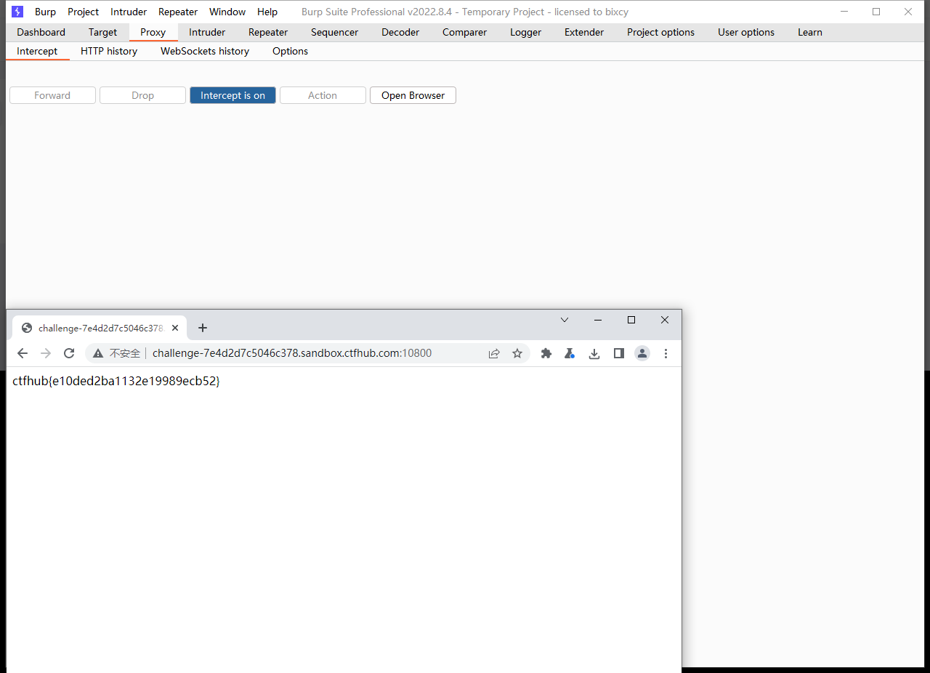Open the not-secure site info warning
930x673 pixels.
116,353
